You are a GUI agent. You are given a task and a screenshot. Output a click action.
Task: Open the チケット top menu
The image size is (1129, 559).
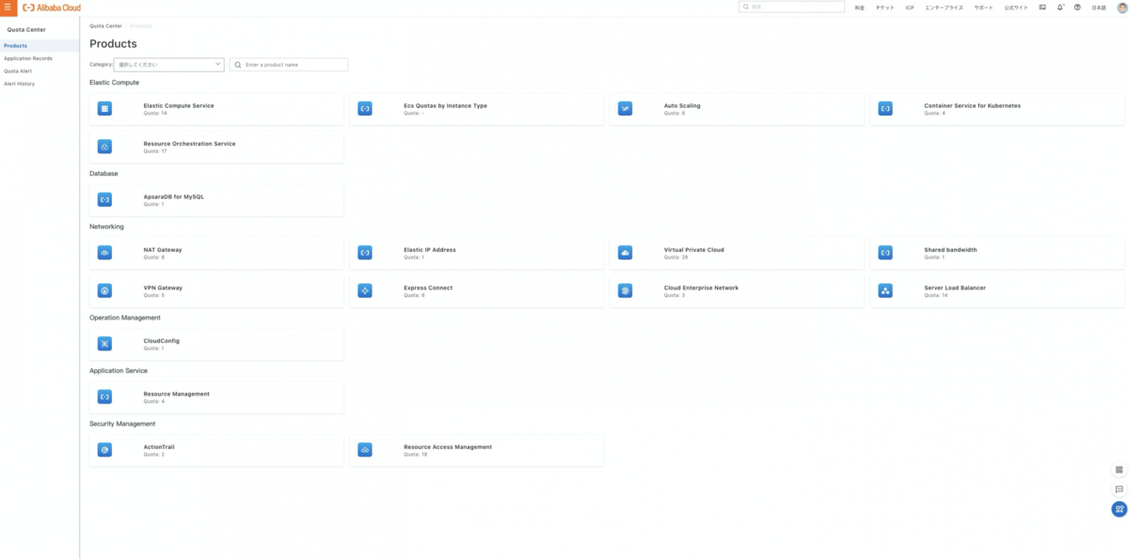(x=885, y=8)
